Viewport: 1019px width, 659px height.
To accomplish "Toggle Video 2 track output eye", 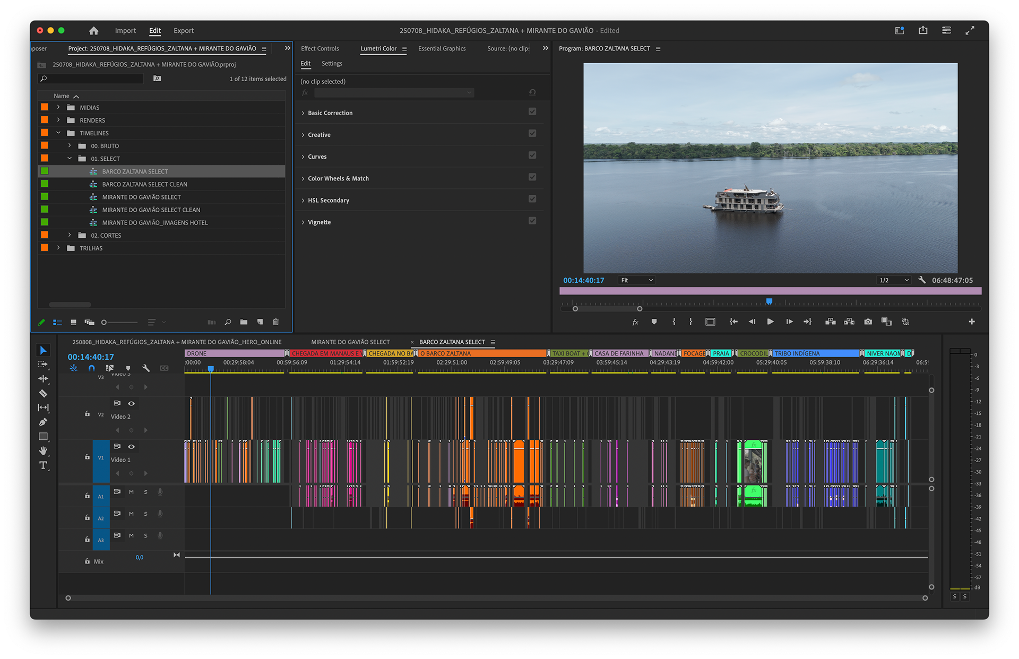I will pos(131,403).
